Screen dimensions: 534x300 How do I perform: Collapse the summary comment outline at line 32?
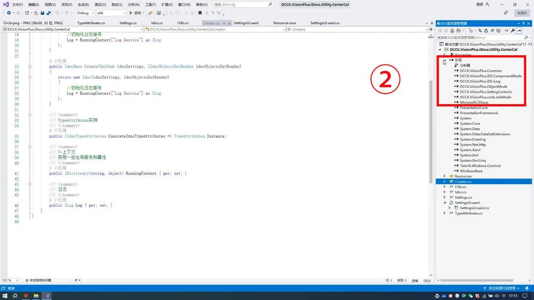click(30, 115)
